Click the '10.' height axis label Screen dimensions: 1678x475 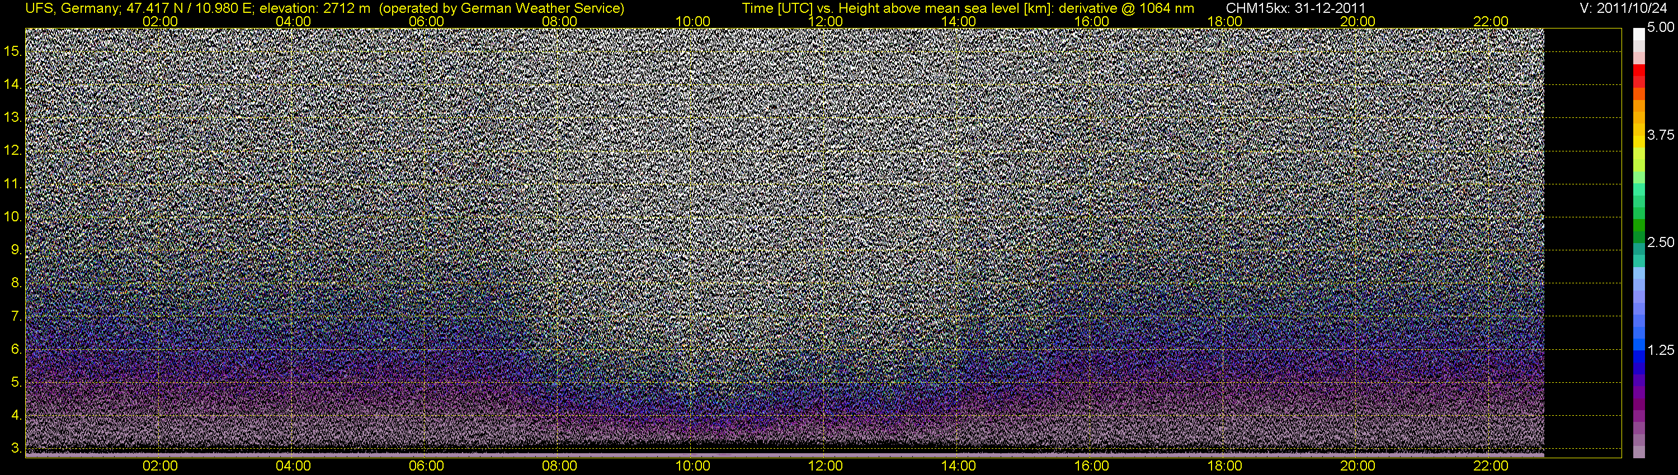[13, 217]
